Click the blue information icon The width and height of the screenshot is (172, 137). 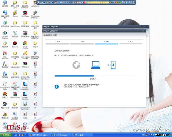point(57,87)
